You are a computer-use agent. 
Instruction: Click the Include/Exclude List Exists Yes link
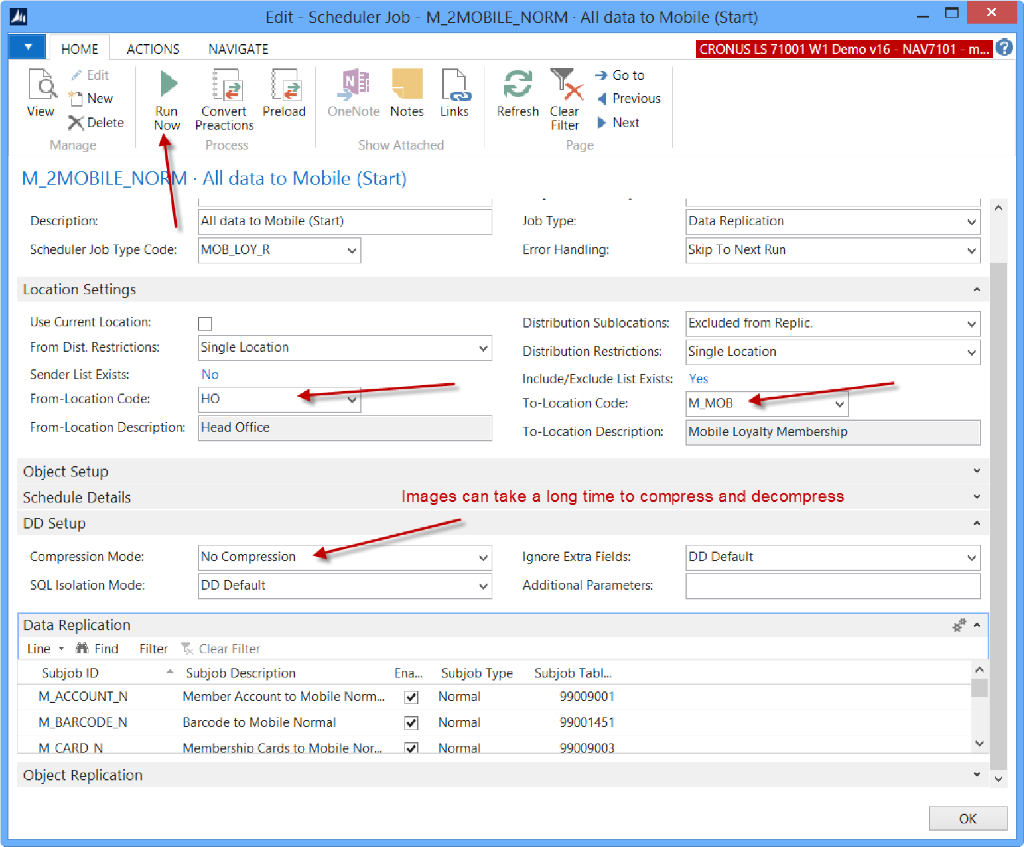(698, 379)
